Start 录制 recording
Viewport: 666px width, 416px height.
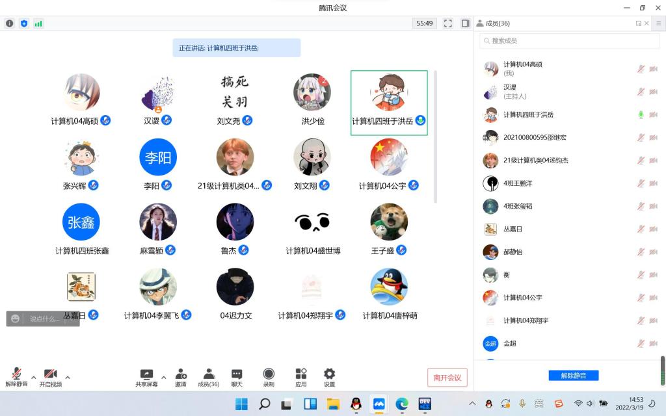click(269, 374)
